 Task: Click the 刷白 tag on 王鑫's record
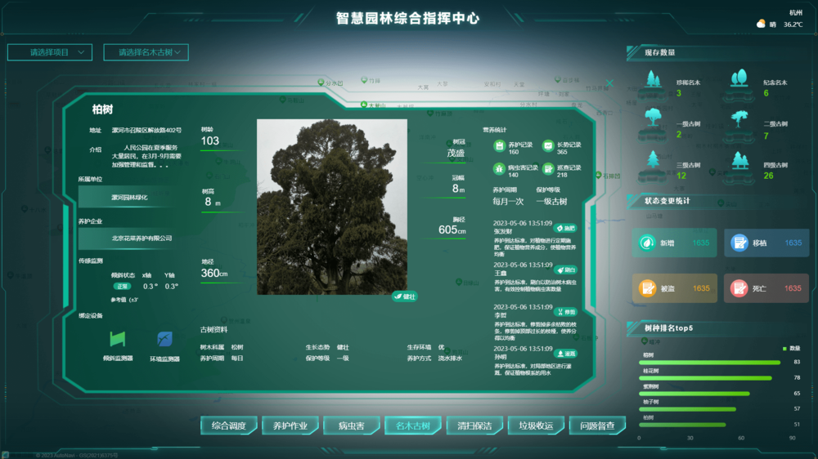point(565,270)
